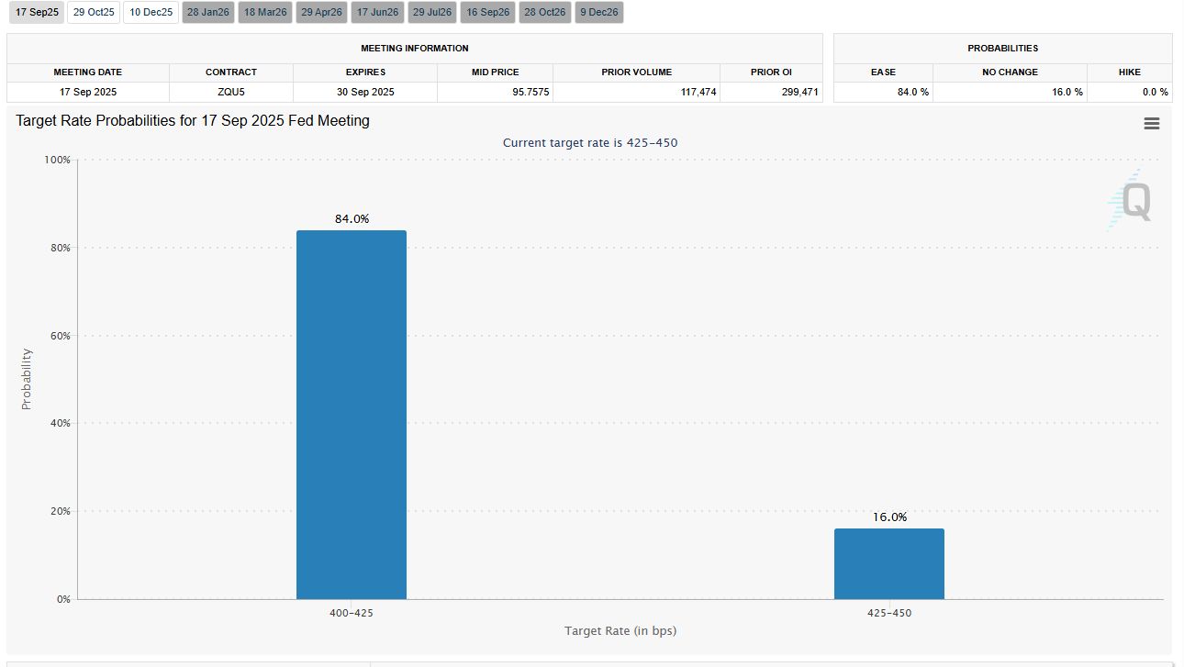Click the 425-450 probability bar
Screen dimensions: 1184x667
click(889, 564)
